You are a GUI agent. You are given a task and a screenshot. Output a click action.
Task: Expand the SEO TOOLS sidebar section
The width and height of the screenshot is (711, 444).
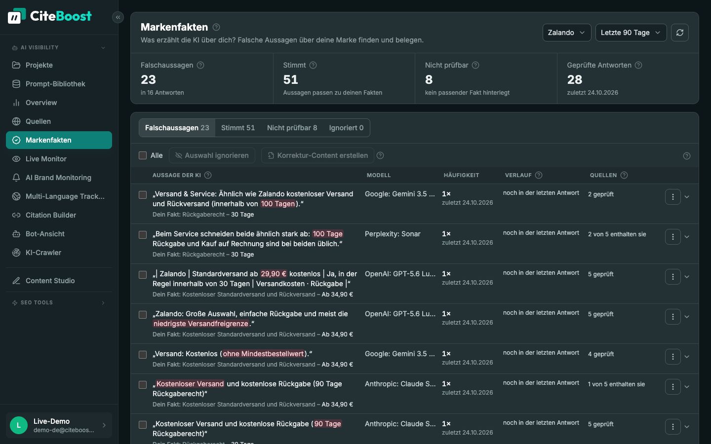pyautogui.click(x=59, y=303)
